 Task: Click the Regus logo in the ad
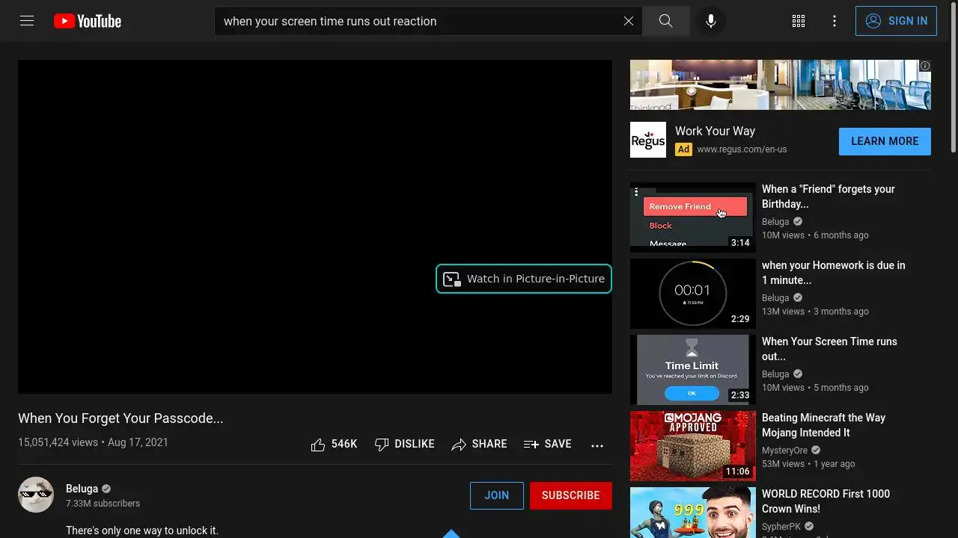(648, 140)
